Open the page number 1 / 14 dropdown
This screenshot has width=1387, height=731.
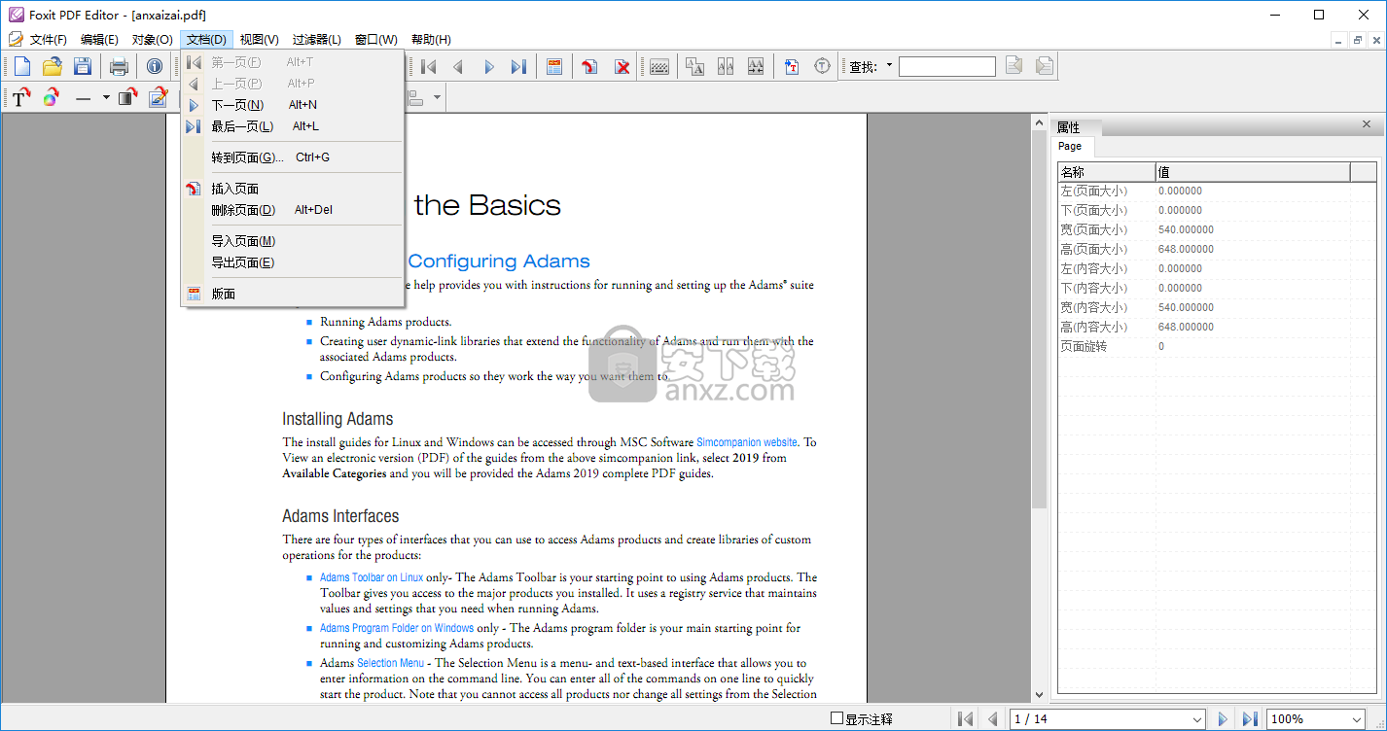[1197, 719]
